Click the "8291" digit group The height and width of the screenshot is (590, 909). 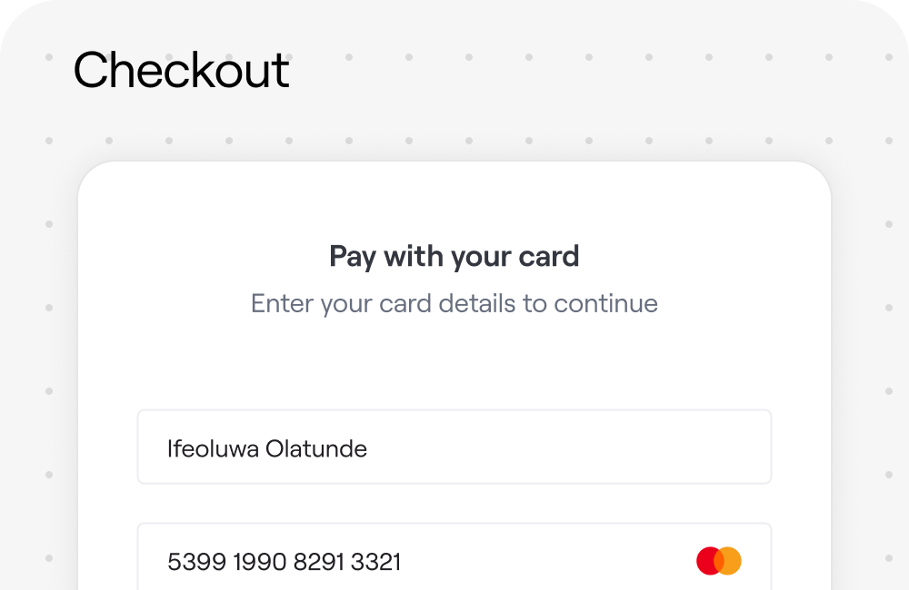click(x=319, y=562)
